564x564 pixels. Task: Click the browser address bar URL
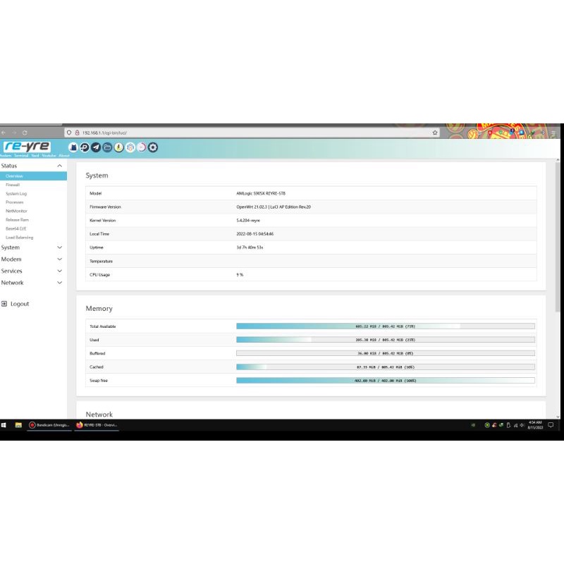tap(104, 133)
